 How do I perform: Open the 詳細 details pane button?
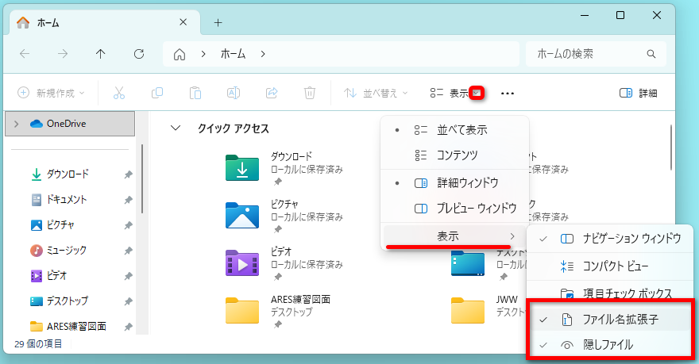[639, 93]
